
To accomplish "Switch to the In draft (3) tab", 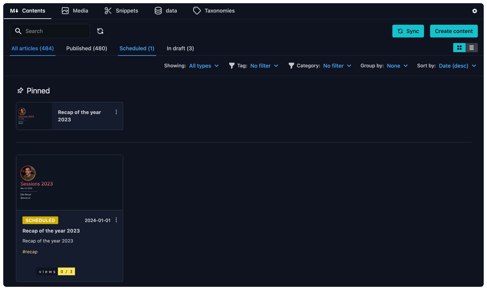I will click(x=180, y=49).
